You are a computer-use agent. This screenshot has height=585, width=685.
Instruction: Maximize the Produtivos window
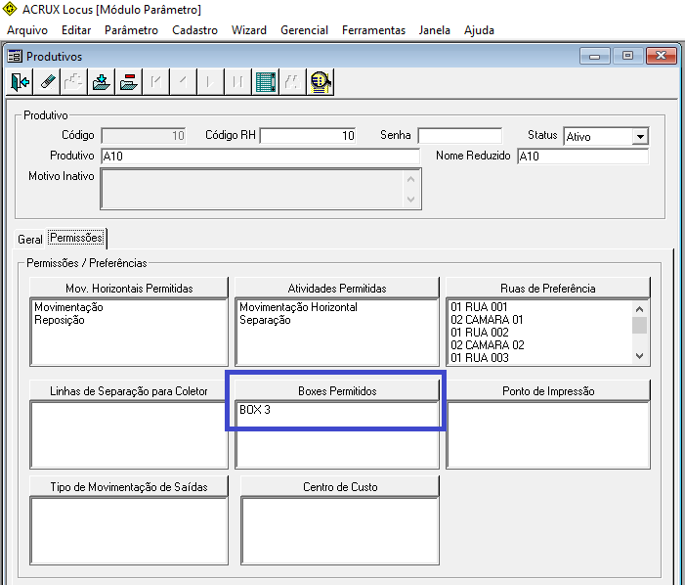(627, 56)
